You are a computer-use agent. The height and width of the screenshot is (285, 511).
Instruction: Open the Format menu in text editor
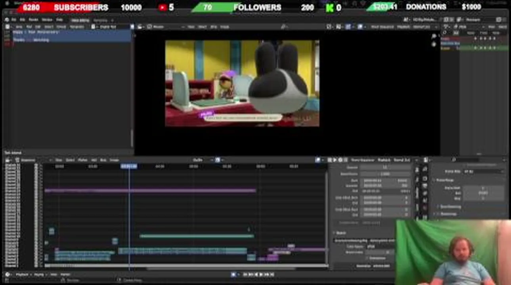(61, 27)
